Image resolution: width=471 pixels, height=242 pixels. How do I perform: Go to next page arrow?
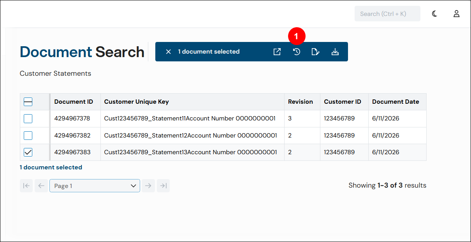pyautogui.click(x=148, y=186)
